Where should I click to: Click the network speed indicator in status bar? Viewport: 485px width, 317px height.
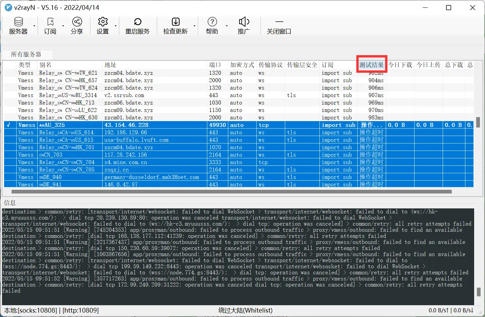pos(451,310)
